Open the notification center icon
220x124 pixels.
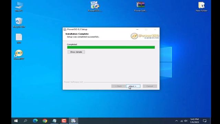coord(205,121)
